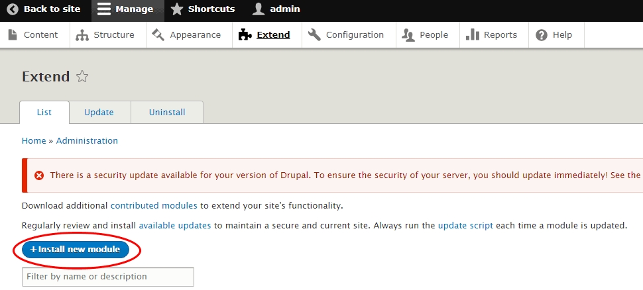The height and width of the screenshot is (290, 643).
Task: Open Extend via the puzzle piece icon
Action: pos(245,34)
